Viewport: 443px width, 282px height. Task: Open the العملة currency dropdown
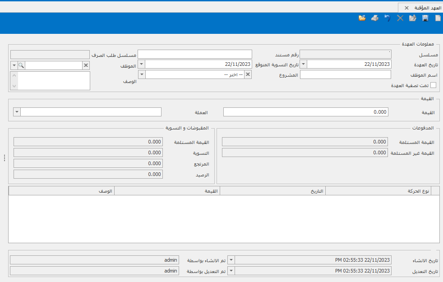click(17, 112)
